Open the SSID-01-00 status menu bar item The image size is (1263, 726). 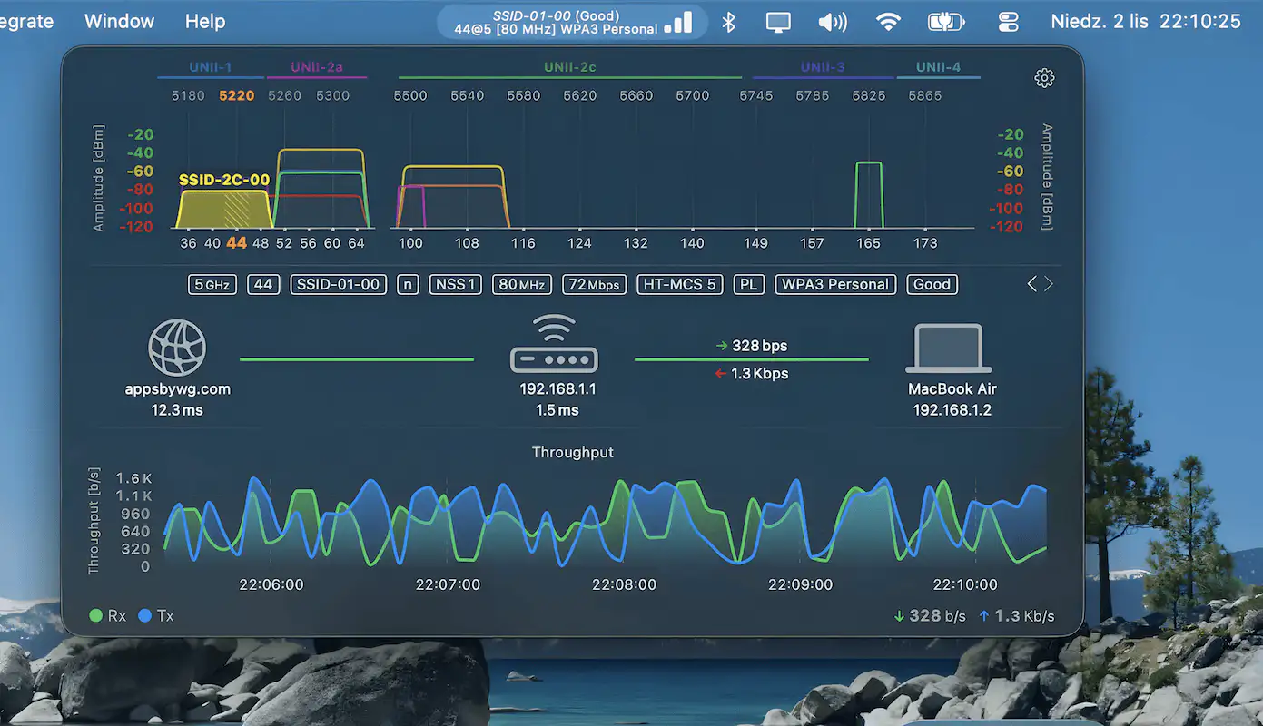pyautogui.click(x=572, y=22)
